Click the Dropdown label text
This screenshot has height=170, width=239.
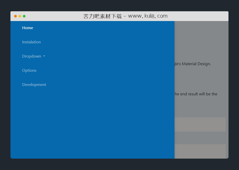tap(32, 56)
